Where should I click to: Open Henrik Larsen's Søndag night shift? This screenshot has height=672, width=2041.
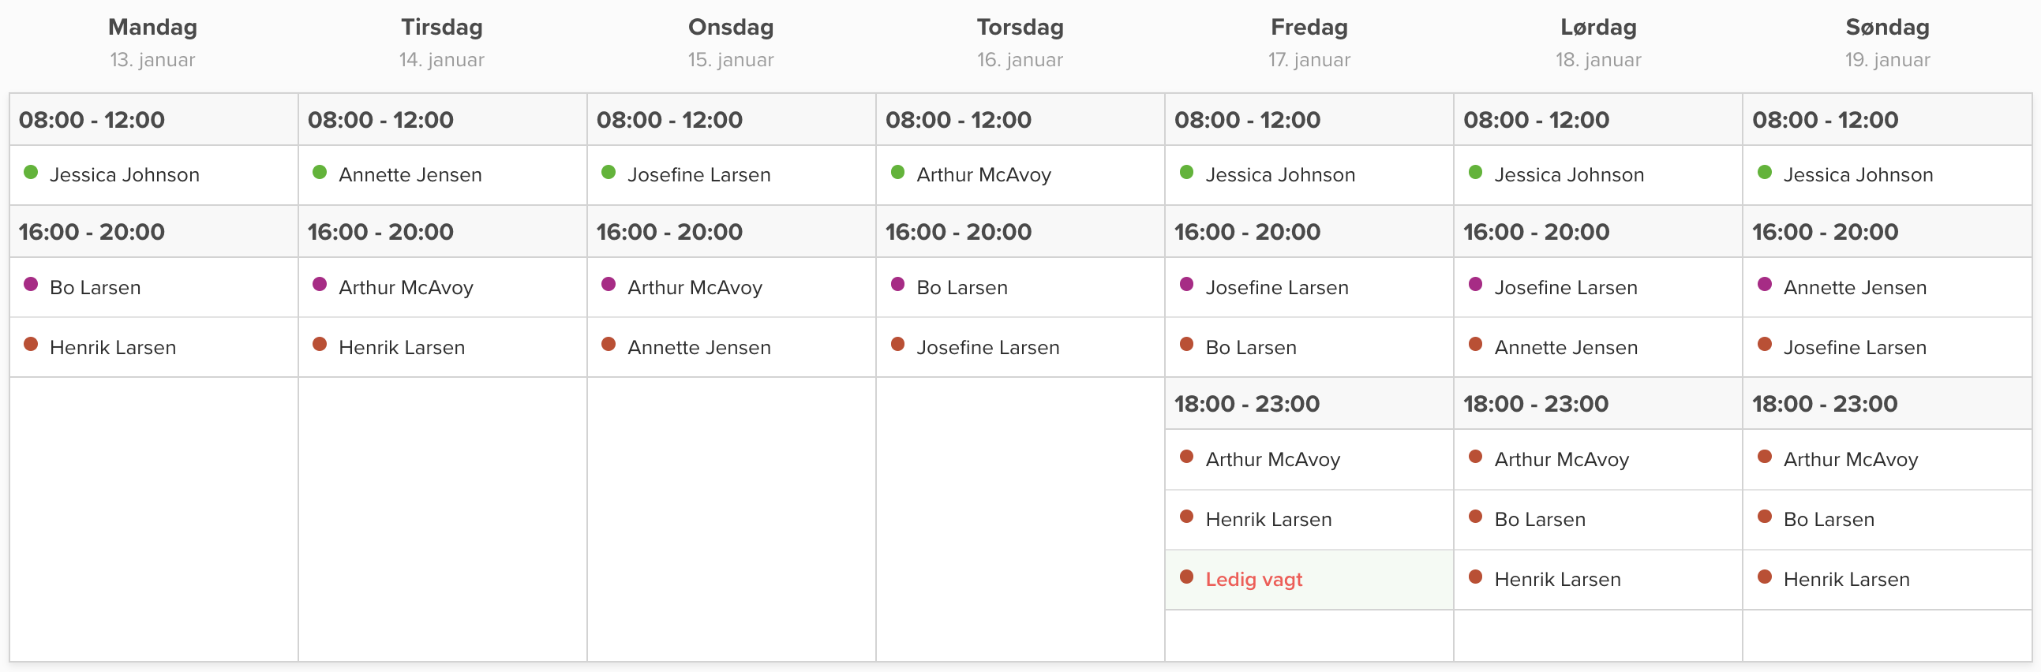click(x=1846, y=580)
